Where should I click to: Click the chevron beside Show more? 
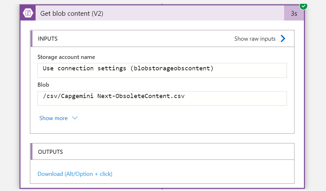tap(75, 118)
